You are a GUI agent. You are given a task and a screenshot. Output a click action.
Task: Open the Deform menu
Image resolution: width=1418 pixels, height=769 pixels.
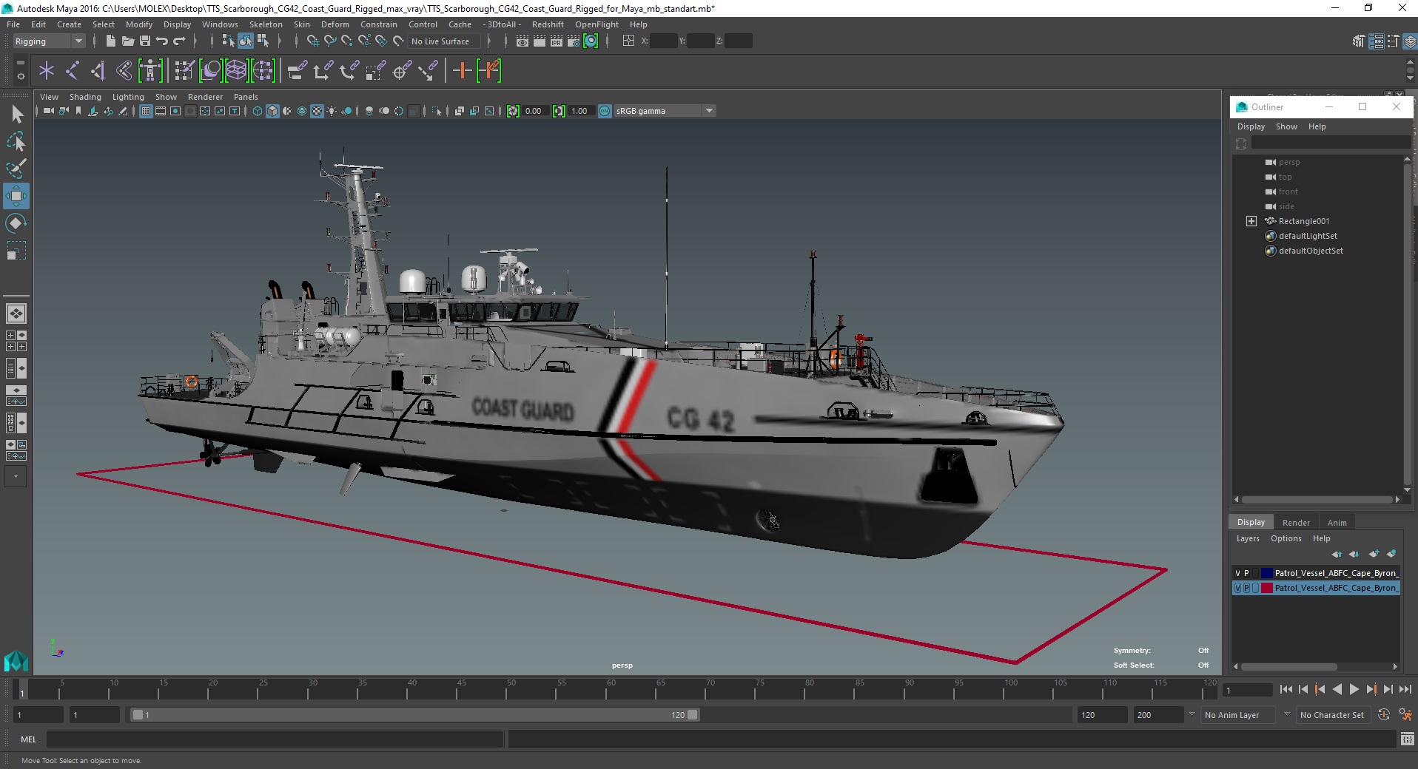[335, 24]
